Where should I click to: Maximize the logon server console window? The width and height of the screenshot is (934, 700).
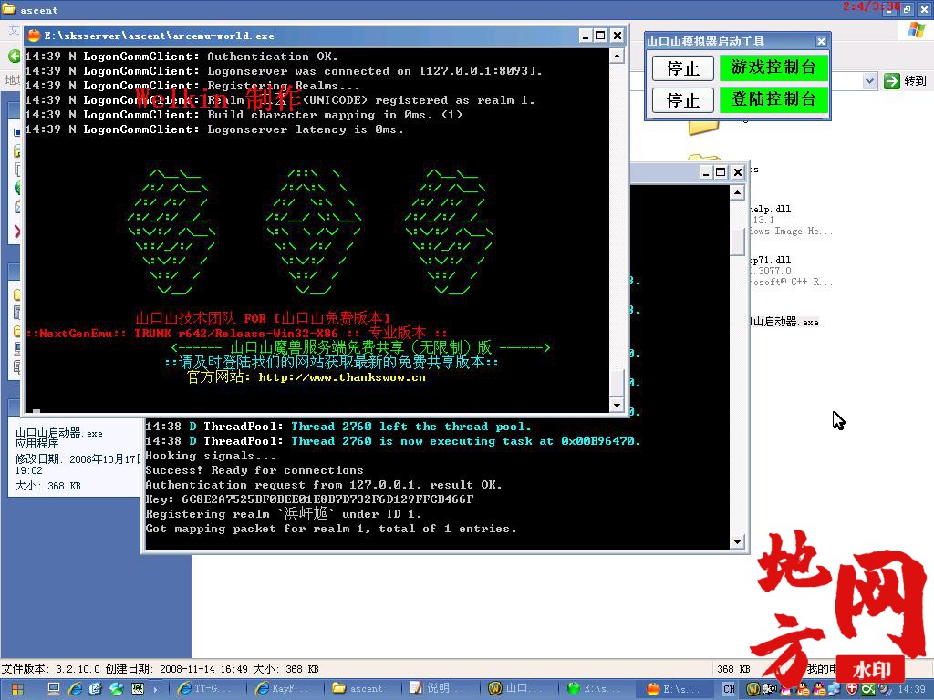(x=721, y=172)
